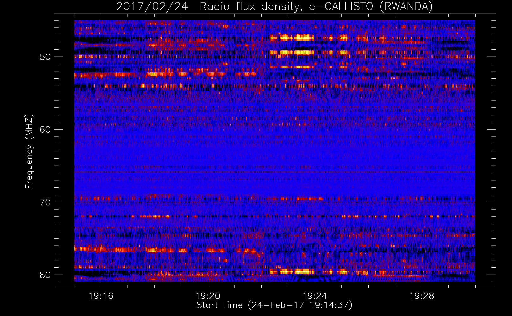
Task: Click the 19:20 time tick label
Action: tap(208, 296)
